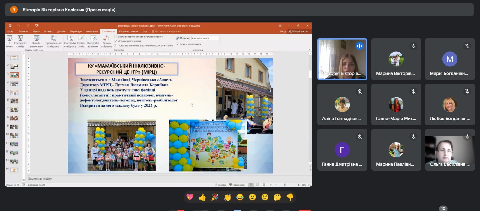
Task: Click the save icon in PowerPoint title bar
Action: [10, 26]
